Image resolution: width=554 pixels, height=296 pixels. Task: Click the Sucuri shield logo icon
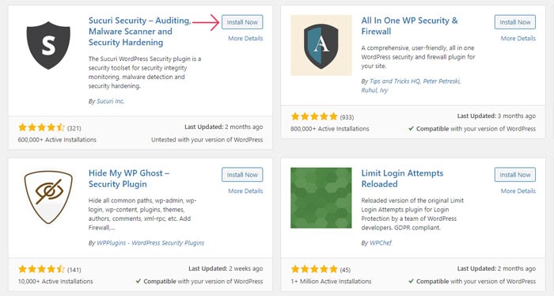pyautogui.click(x=48, y=45)
